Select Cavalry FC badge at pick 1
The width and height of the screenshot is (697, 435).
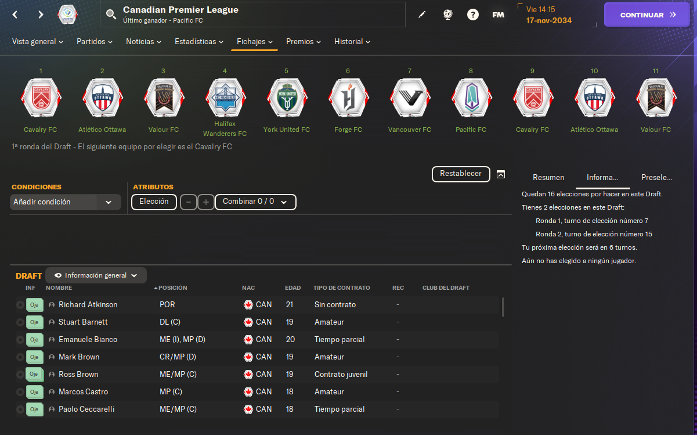40,98
